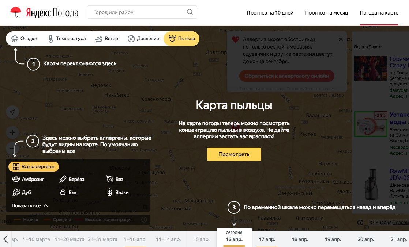Toggle the Берёза allergen filter
The width and height of the screenshot is (409, 247).
point(72,179)
